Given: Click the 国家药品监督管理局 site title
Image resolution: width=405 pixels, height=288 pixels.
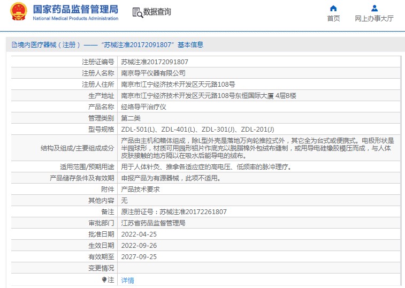Looking at the screenshot, I should click(75, 9).
